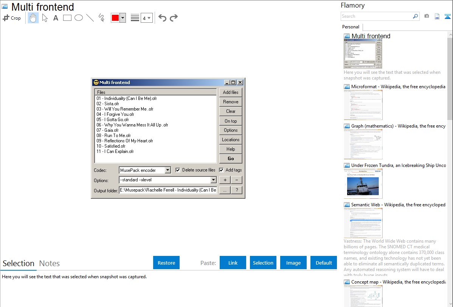Image resolution: width=453 pixels, height=307 pixels.
Task: Choose the arrow pointer tool
Action: [45, 18]
